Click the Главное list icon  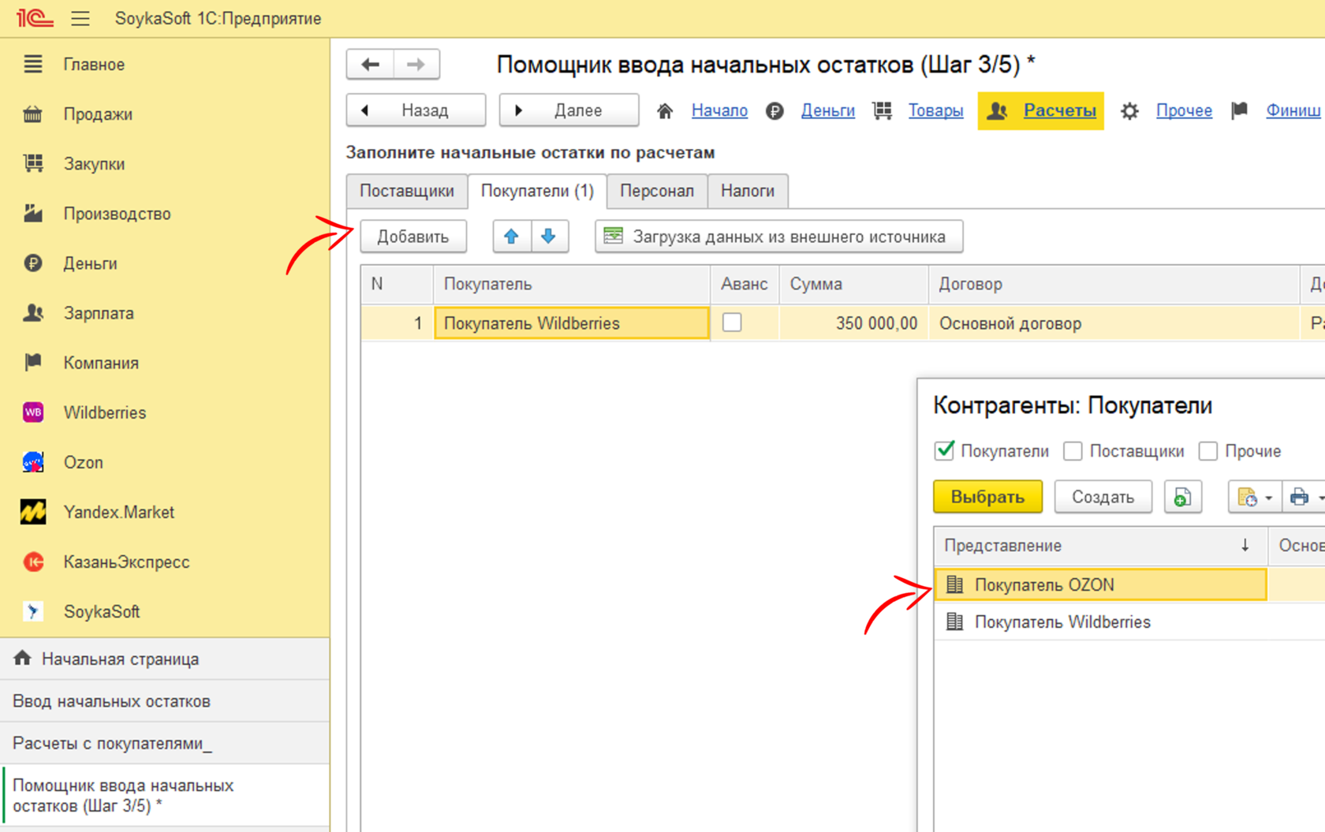[x=33, y=64]
